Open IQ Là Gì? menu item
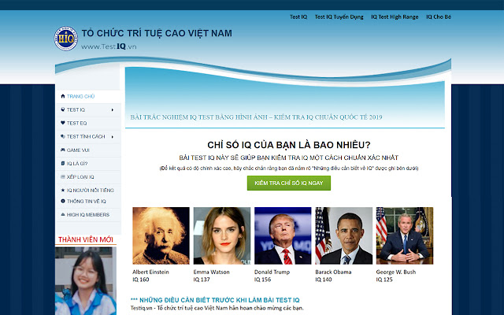Screen dimensions: 504x315 [77, 164]
